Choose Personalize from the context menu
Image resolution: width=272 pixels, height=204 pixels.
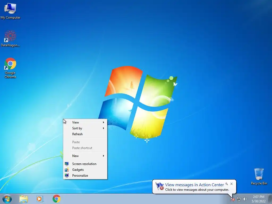coord(85,176)
